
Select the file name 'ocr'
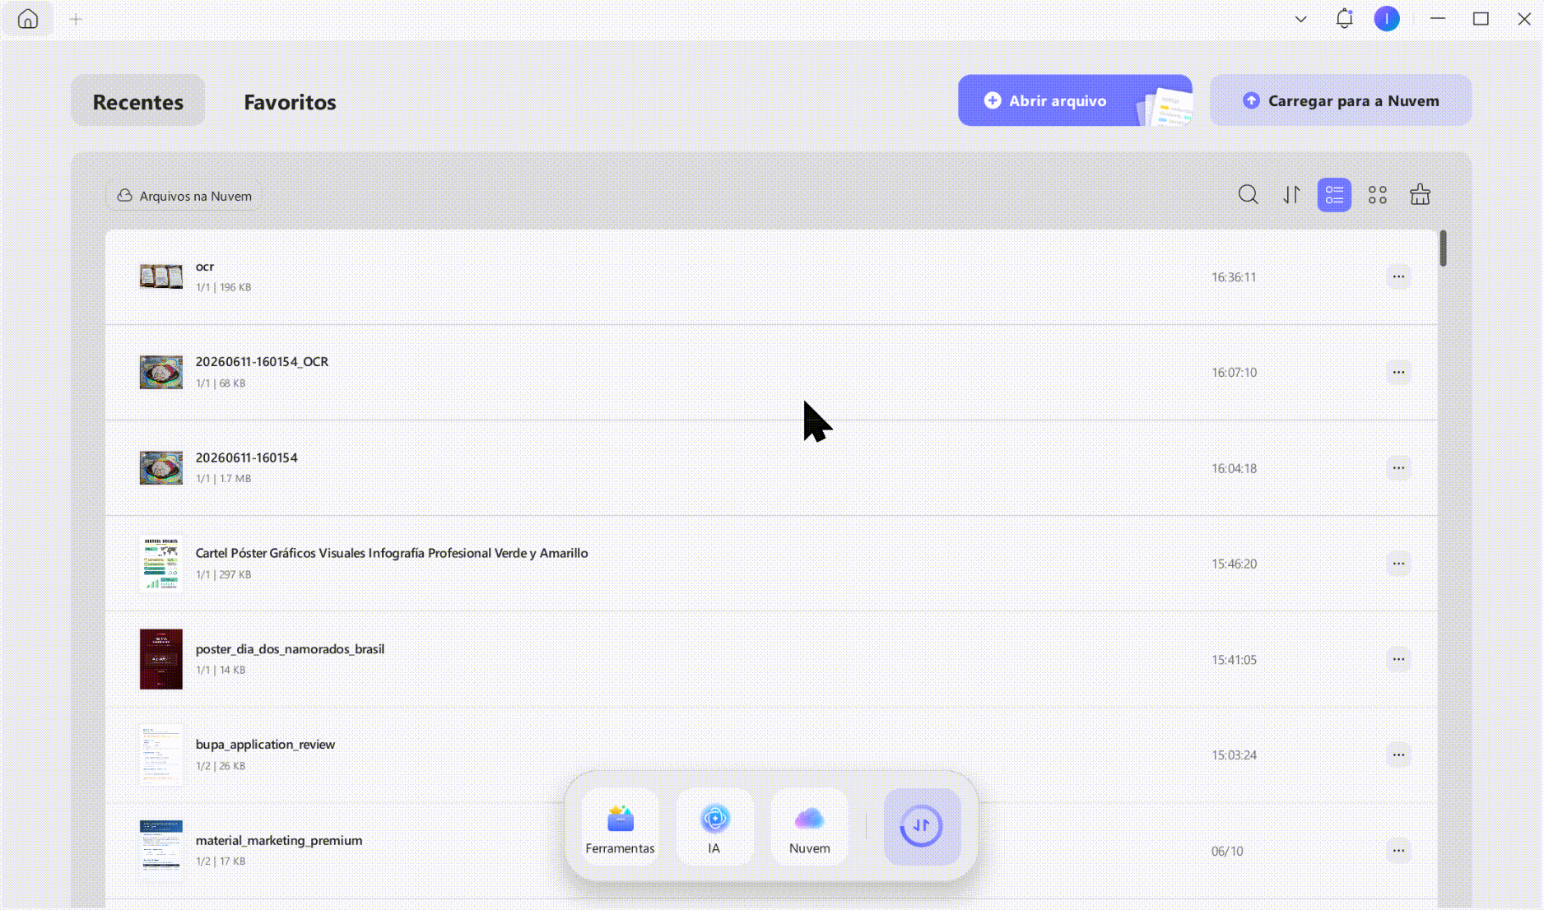click(x=205, y=267)
